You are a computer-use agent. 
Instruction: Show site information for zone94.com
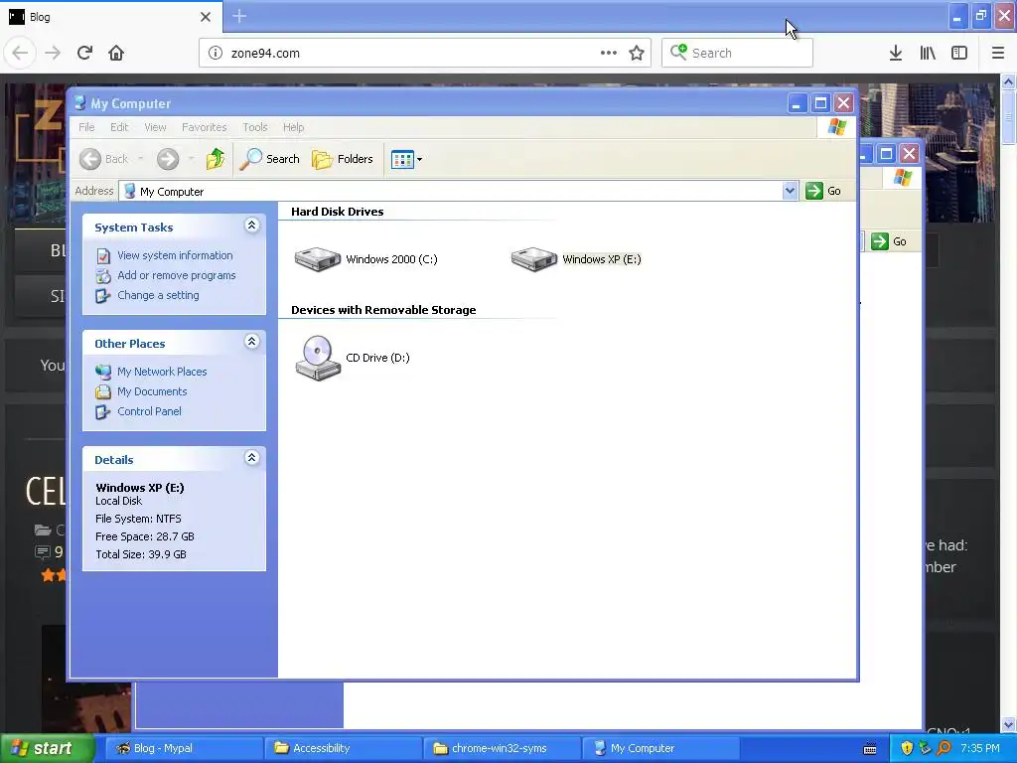(x=216, y=54)
